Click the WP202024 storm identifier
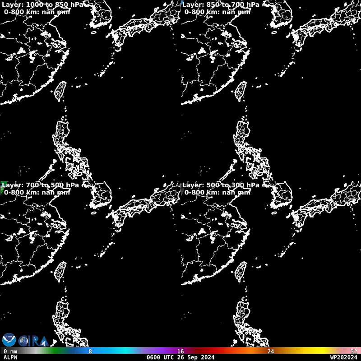The width and height of the screenshot is (361, 361). 345,357
